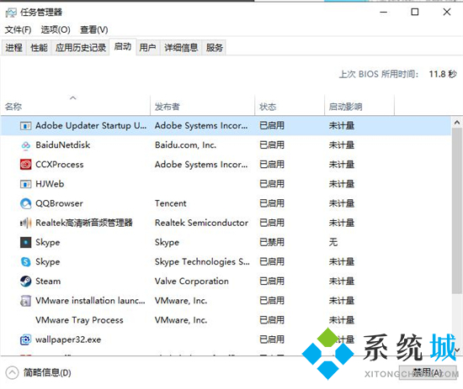Select the Realtek高清晰音频管理器 row name
The image size is (463, 389).
point(84,223)
